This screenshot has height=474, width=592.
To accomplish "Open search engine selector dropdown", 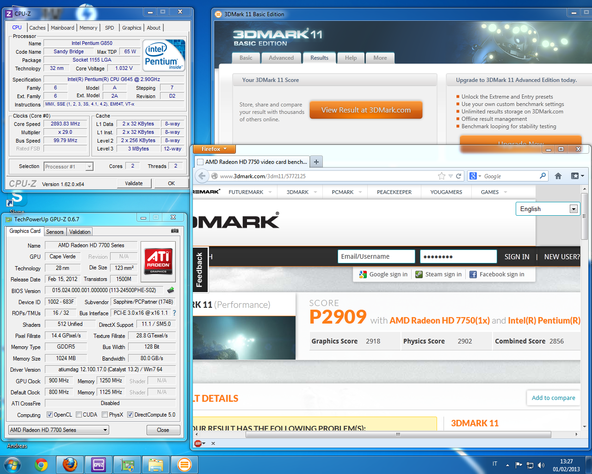I will [x=475, y=176].
